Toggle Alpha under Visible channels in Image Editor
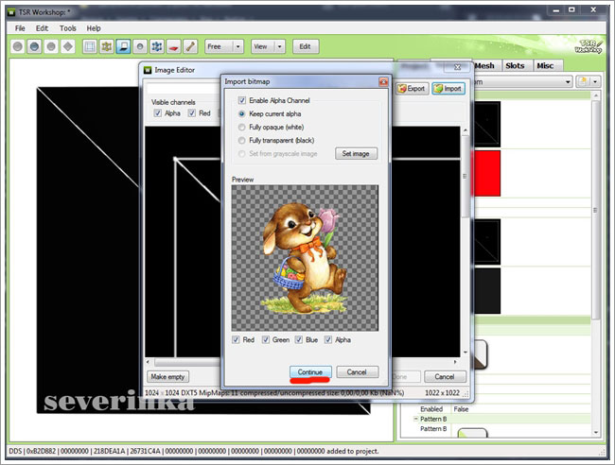This screenshot has height=465, width=615. 158,113
